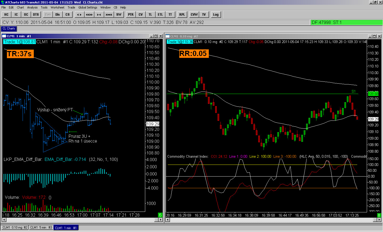Pick the TL trendline tool button
The image size is (383, 232).
tap(151, 15)
